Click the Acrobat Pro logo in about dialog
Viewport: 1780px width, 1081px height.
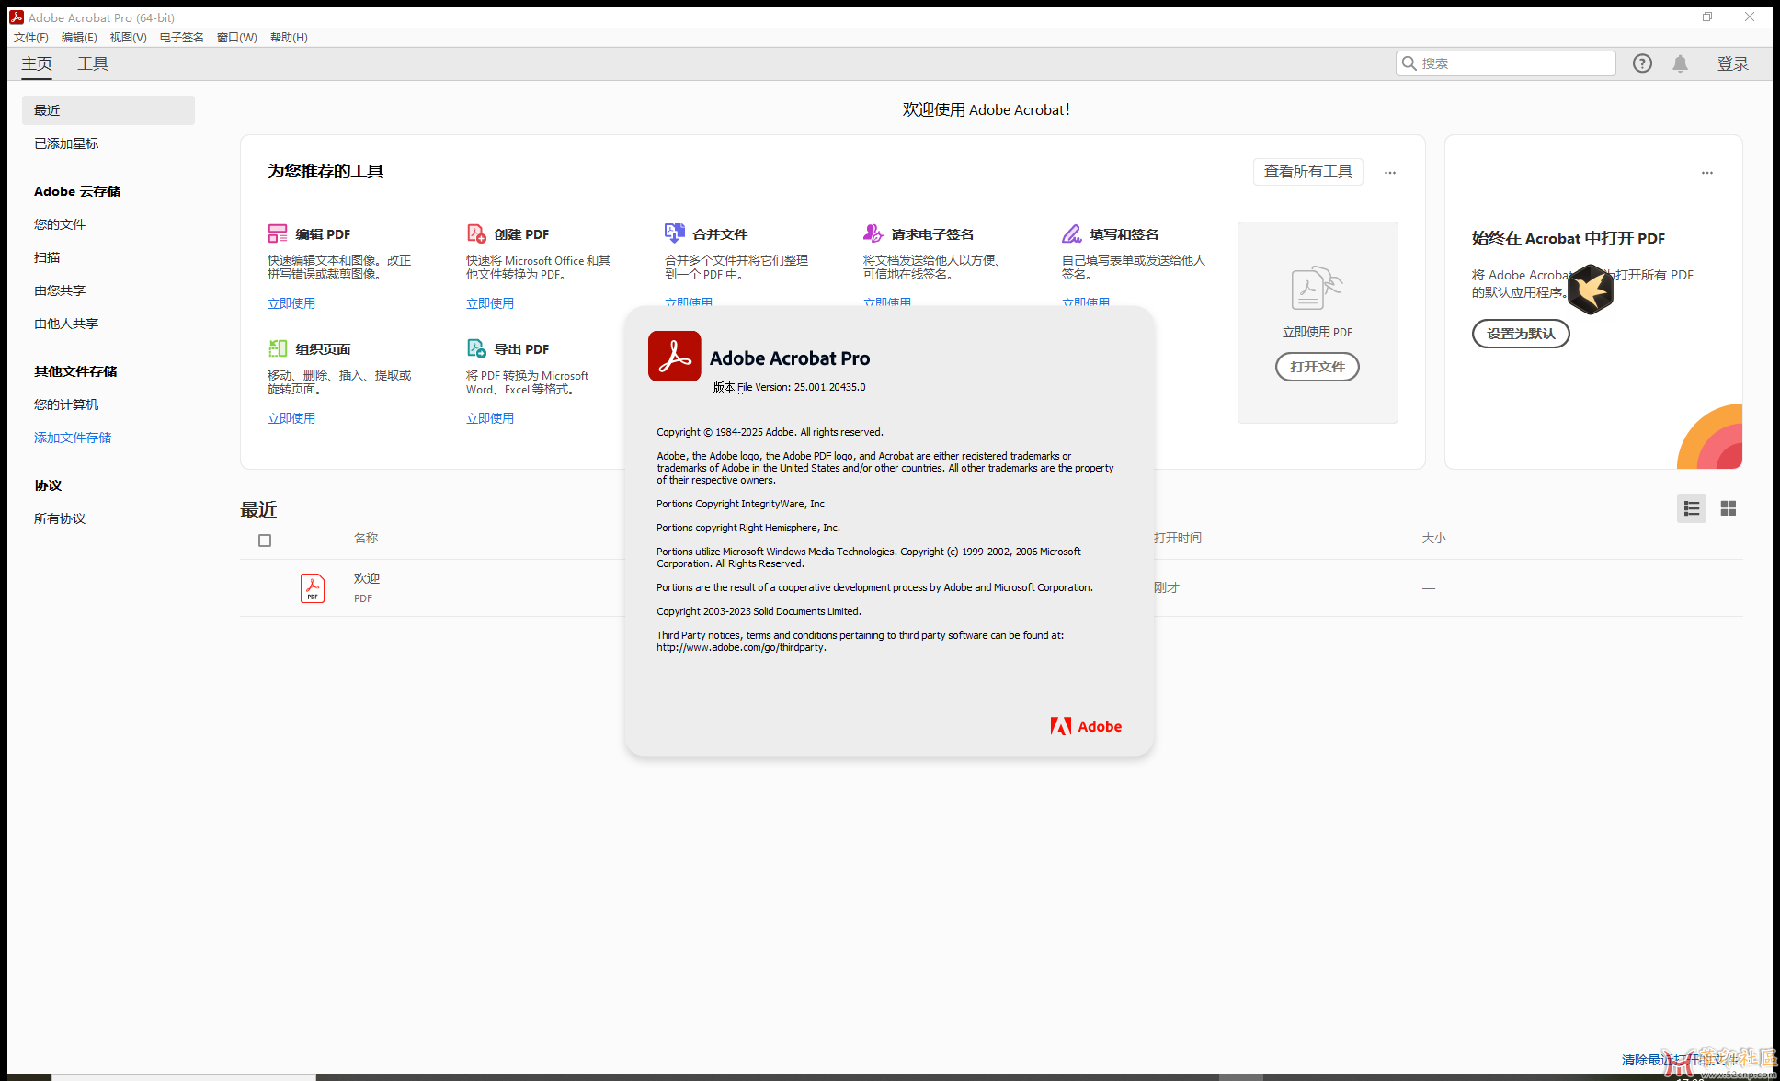675,357
